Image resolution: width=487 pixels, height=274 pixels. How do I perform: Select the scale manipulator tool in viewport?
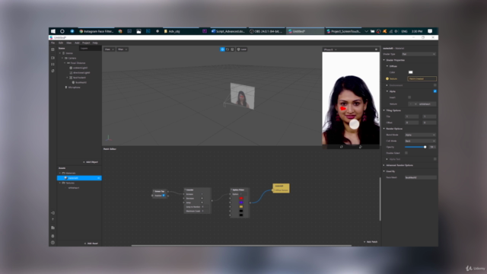232,49
